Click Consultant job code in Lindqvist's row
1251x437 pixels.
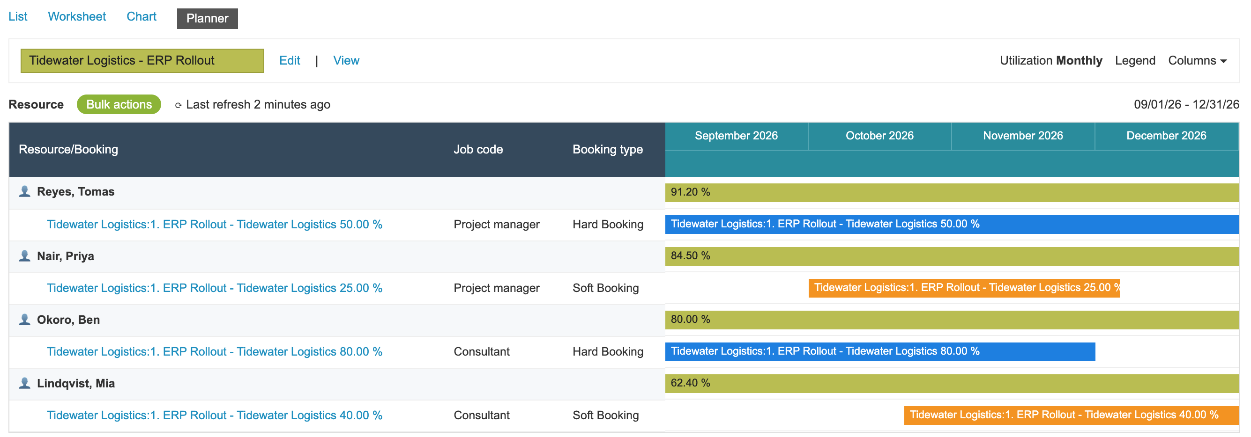pos(481,415)
